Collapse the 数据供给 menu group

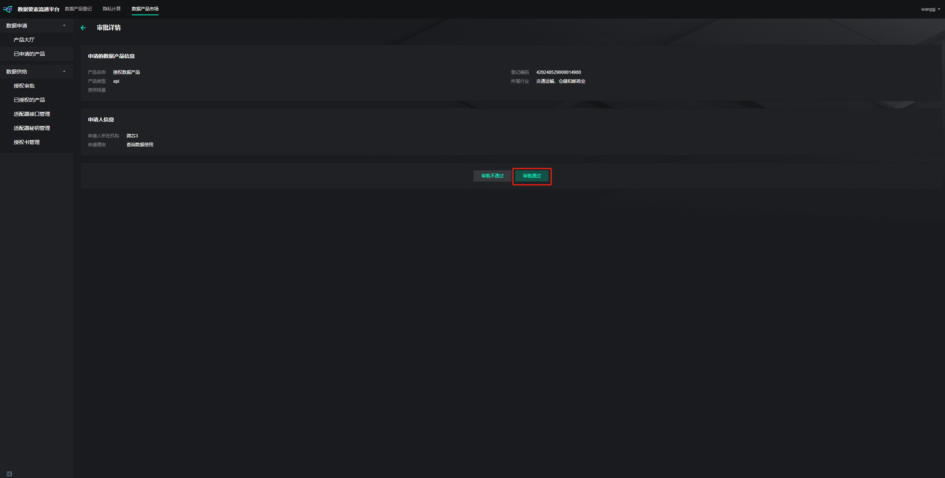[x=36, y=72]
